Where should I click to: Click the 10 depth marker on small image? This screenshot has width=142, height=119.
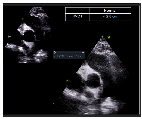[x=10, y=36]
